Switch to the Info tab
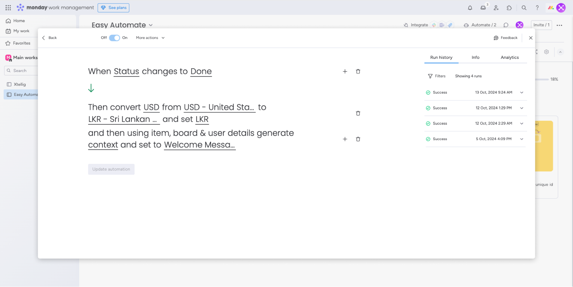The height and width of the screenshot is (287, 573). point(475,57)
